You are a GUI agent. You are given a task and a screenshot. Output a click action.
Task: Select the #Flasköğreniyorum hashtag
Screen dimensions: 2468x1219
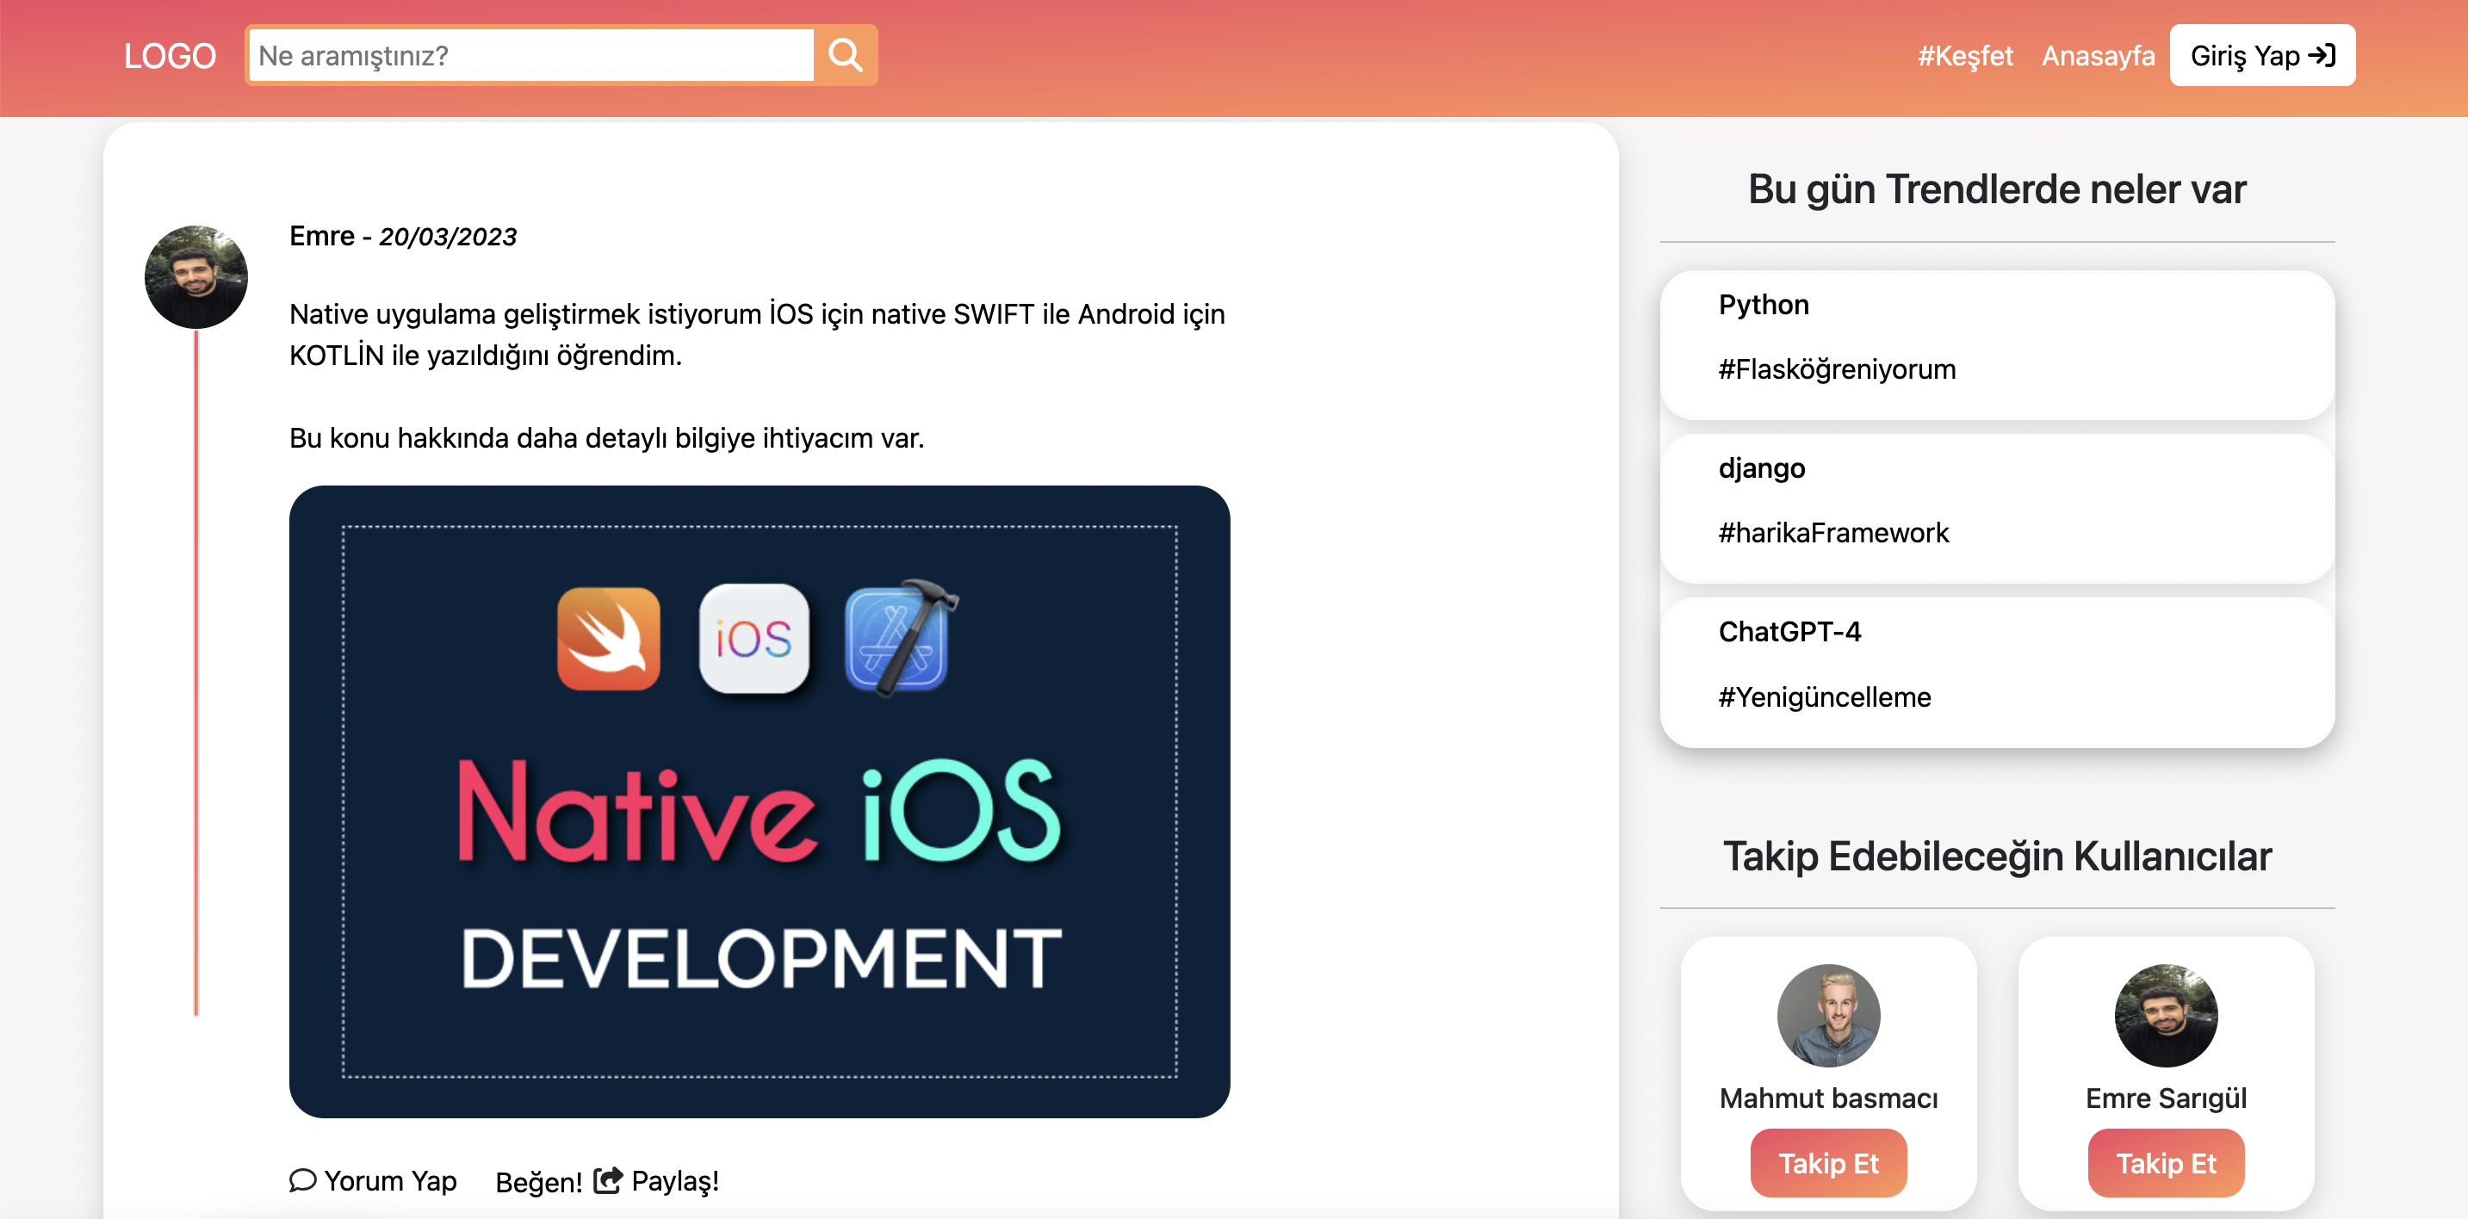[x=1837, y=369]
